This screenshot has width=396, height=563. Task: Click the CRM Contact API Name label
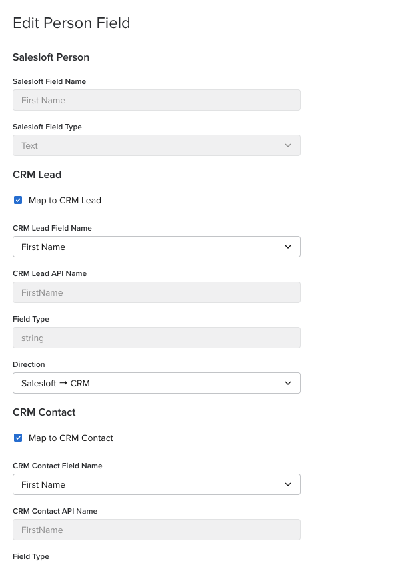(x=55, y=510)
